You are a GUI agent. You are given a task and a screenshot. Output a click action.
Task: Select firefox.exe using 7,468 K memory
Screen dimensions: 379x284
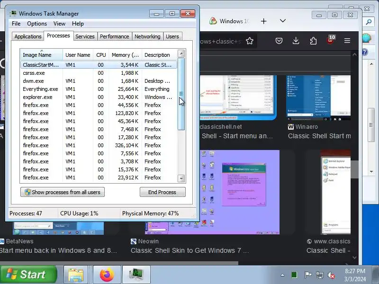pyautogui.click(x=99, y=129)
